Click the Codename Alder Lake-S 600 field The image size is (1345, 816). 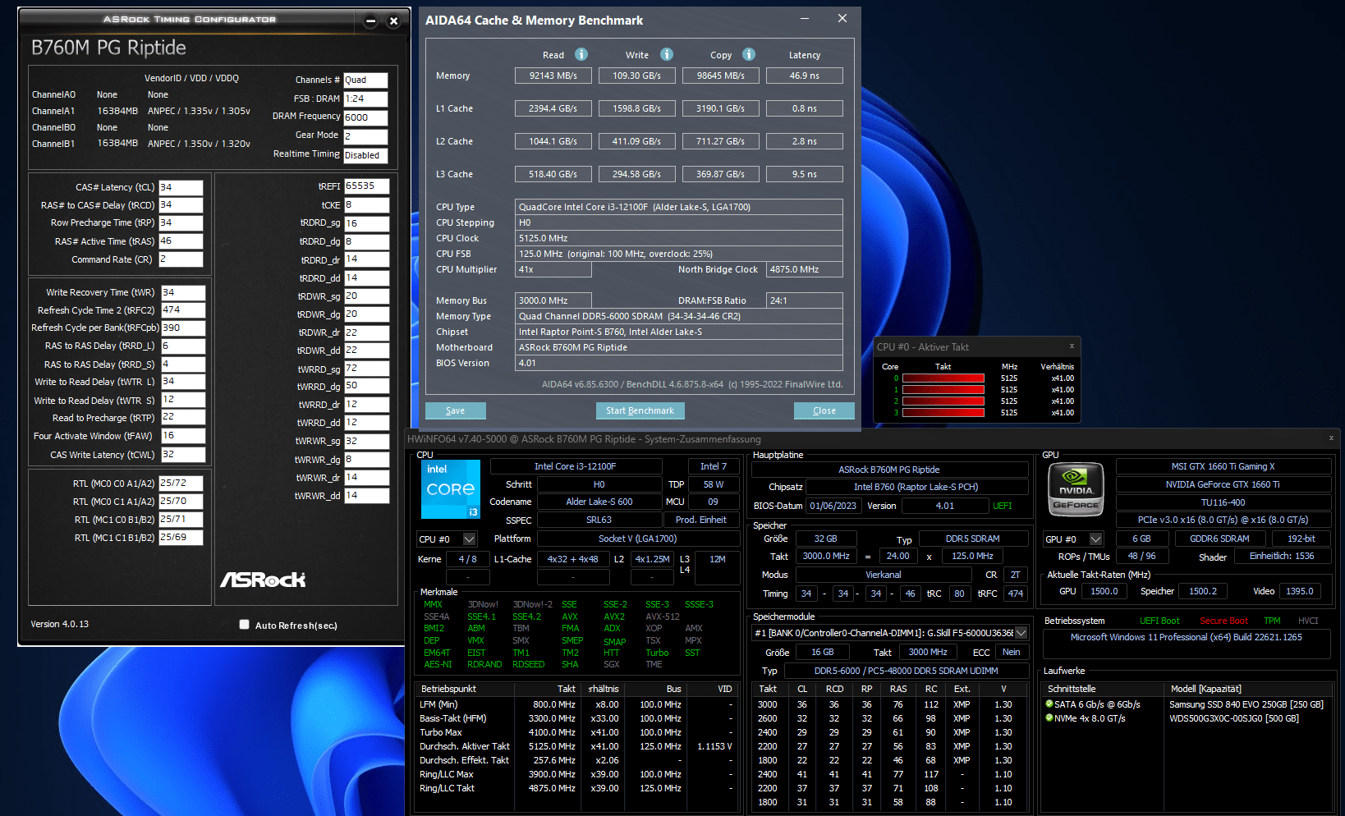(x=599, y=502)
